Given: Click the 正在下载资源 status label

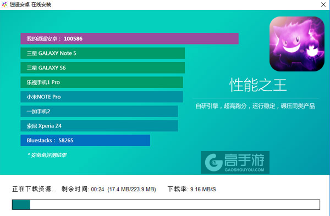Looking at the screenshot, I should [x=34, y=189].
